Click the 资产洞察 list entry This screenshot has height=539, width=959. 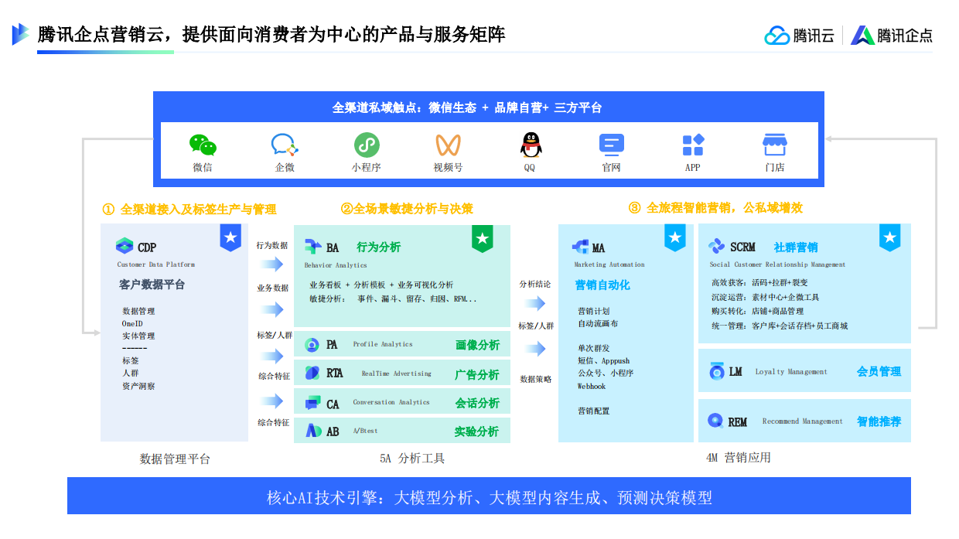pyautogui.click(x=138, y=386)
